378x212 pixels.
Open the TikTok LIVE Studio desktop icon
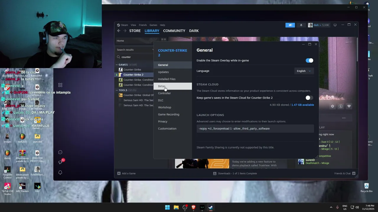coord(7,189)
